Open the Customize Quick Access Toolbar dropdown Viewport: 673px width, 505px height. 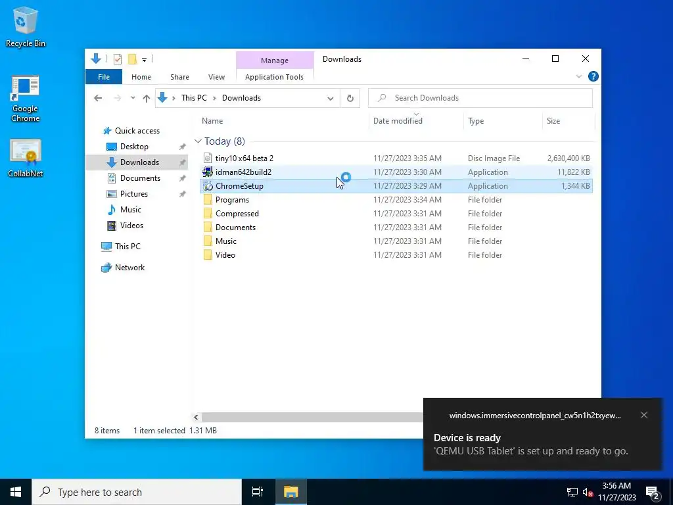click(144, 60)
